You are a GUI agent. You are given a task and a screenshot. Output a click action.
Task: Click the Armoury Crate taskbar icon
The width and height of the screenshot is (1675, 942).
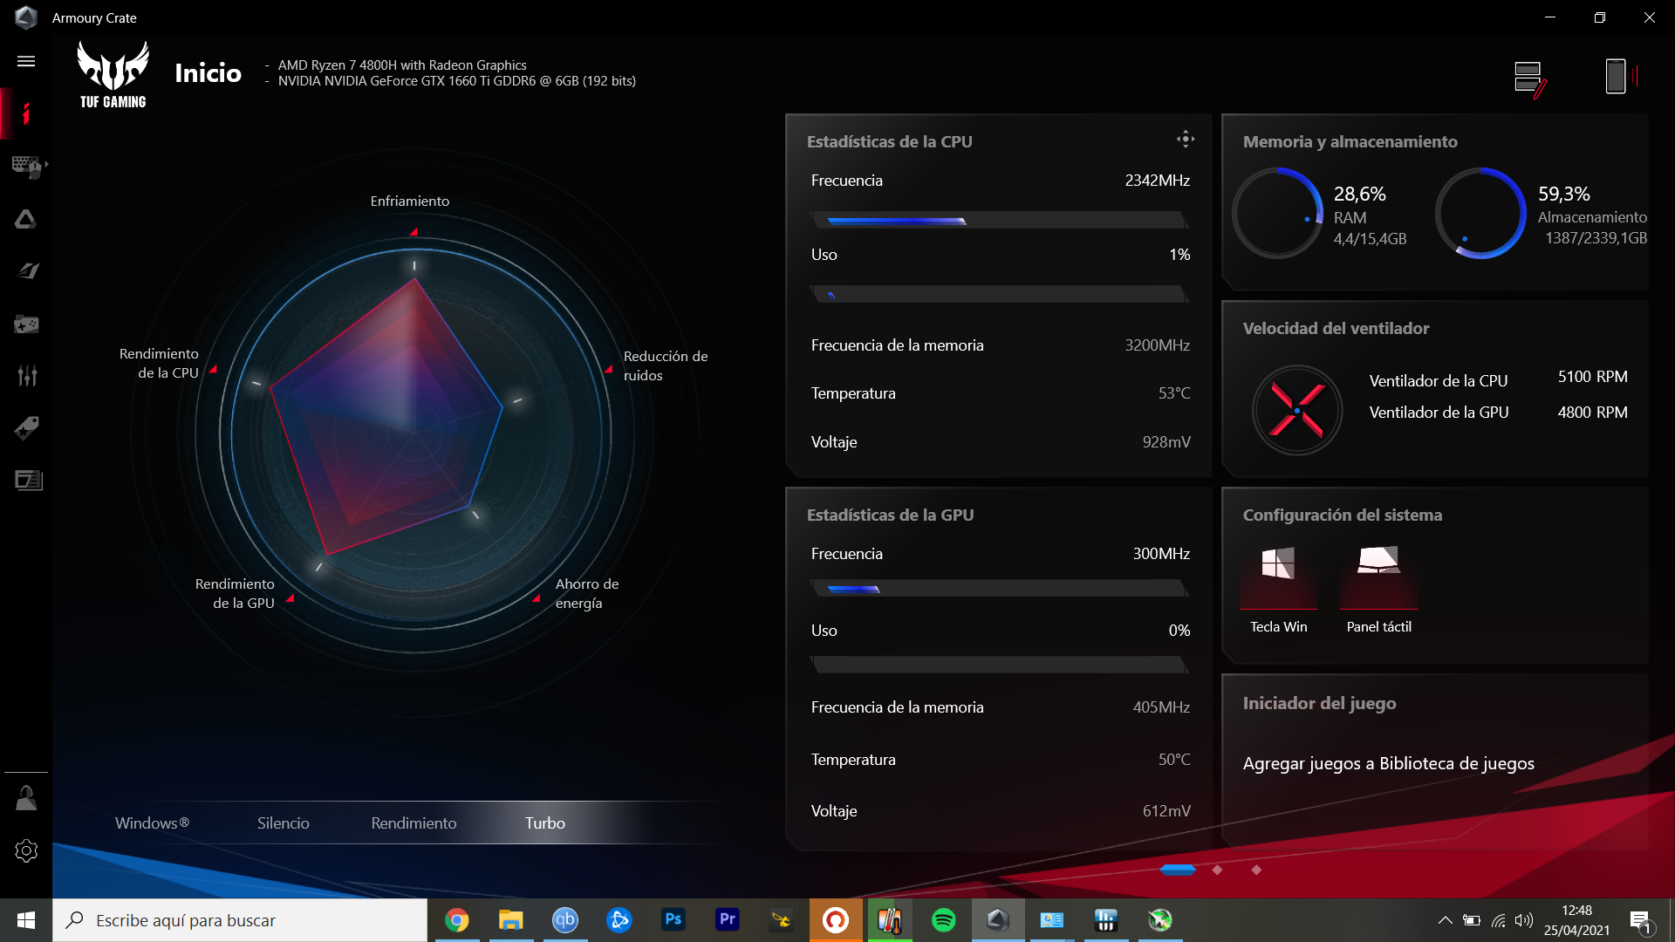(x=998, y=920)
